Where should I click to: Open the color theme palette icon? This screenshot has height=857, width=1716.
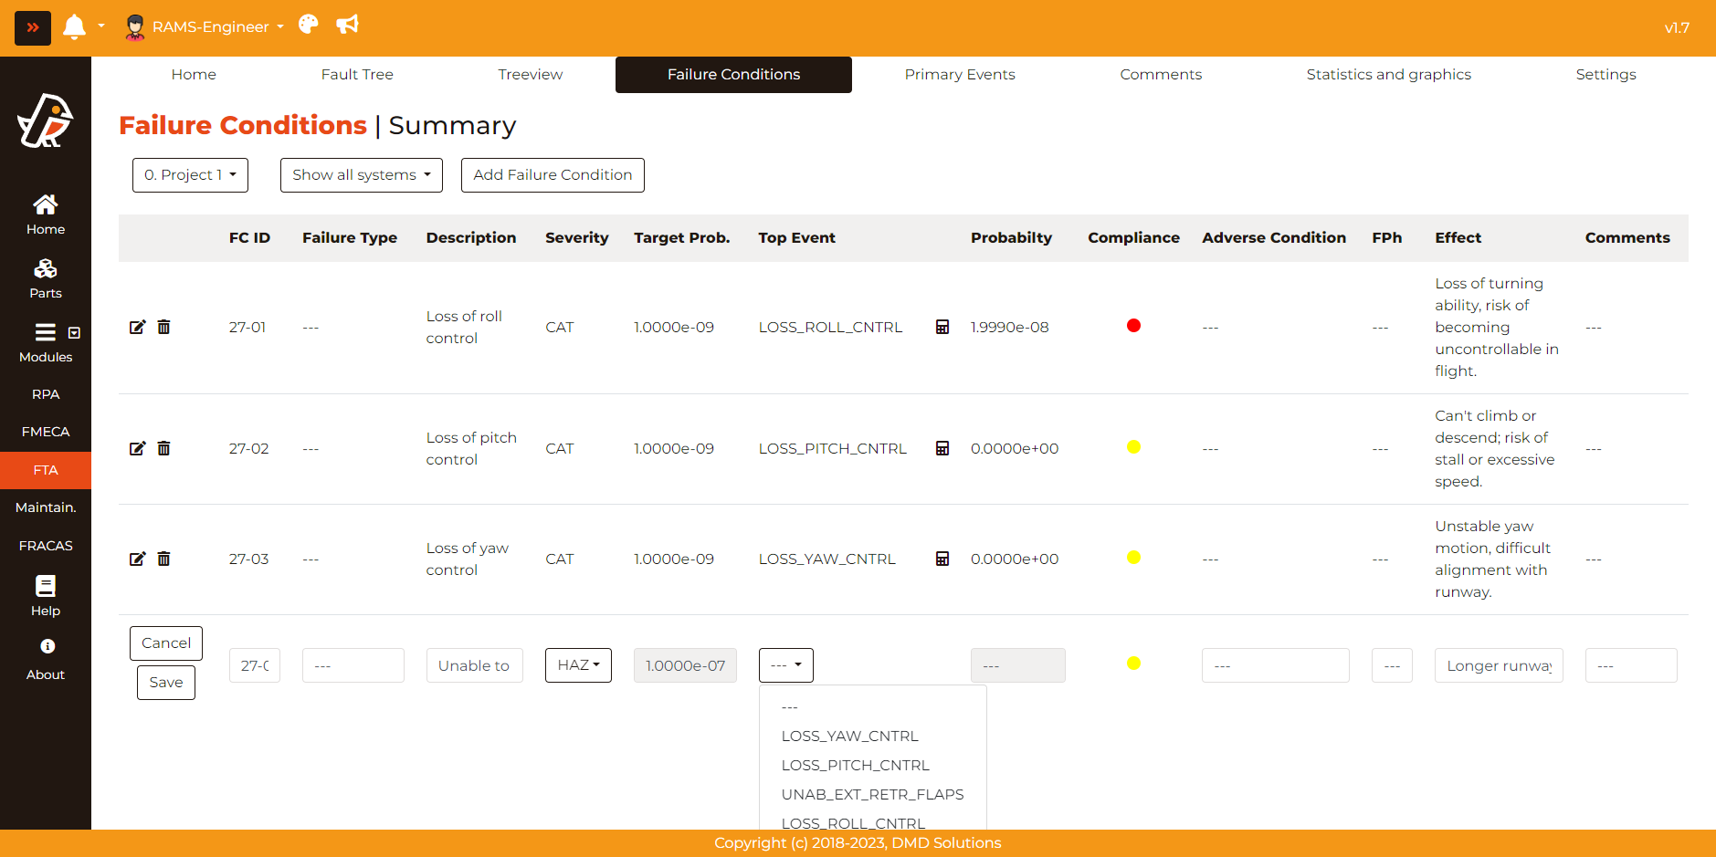coord(309,25)
